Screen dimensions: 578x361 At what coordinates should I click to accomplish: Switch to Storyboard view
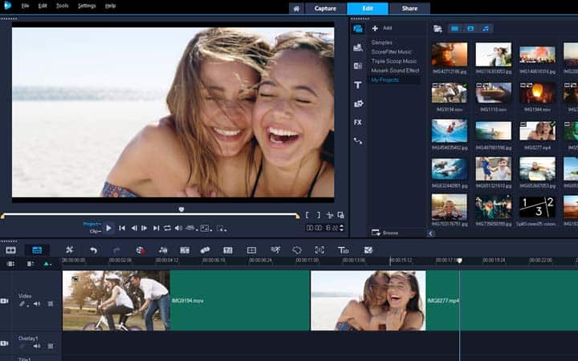[11, 250]
